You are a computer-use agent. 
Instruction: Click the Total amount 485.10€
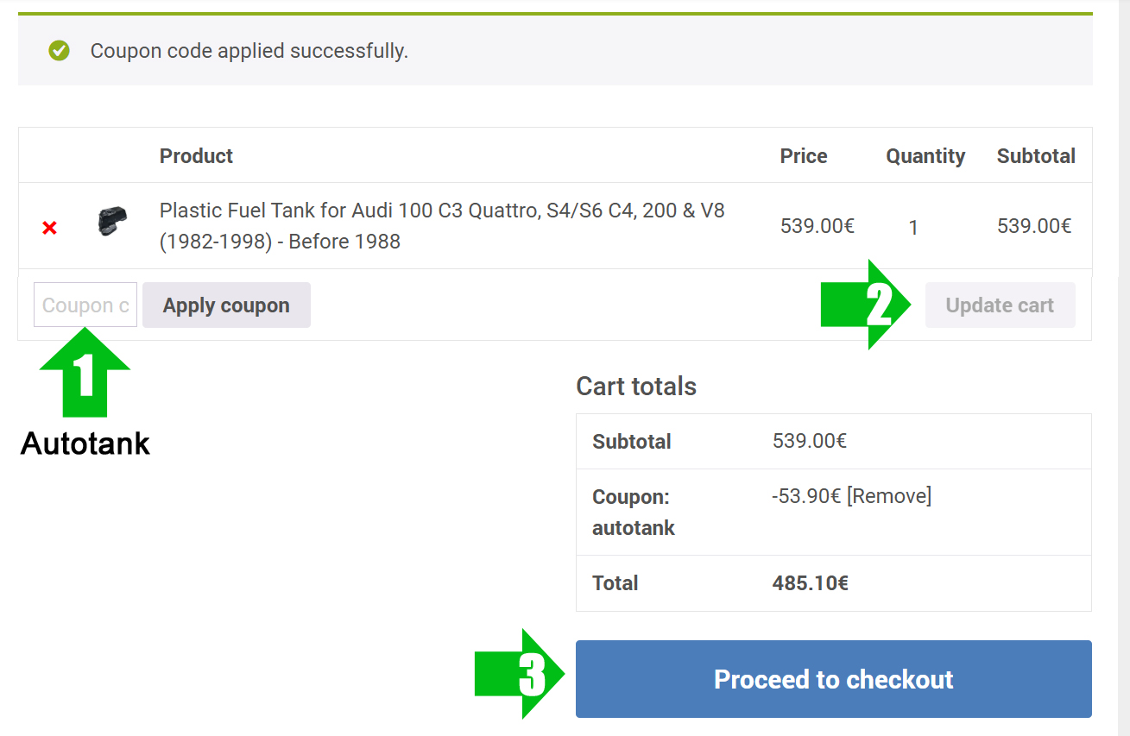point(810,583)
